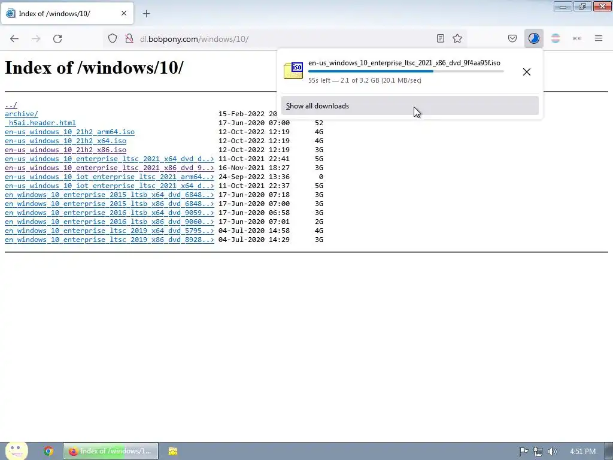Click iot enterprise ltsc 2021 x64 link

coord(110,186)
